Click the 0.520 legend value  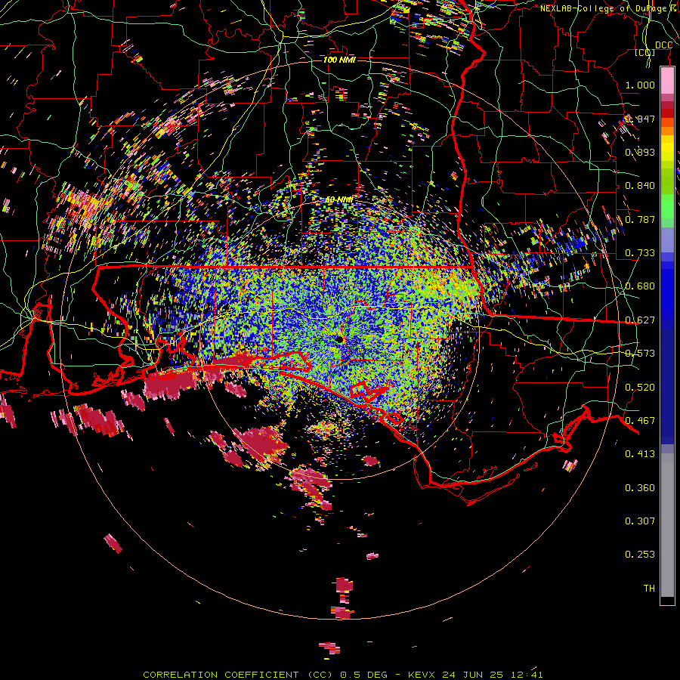coord(640,388)
